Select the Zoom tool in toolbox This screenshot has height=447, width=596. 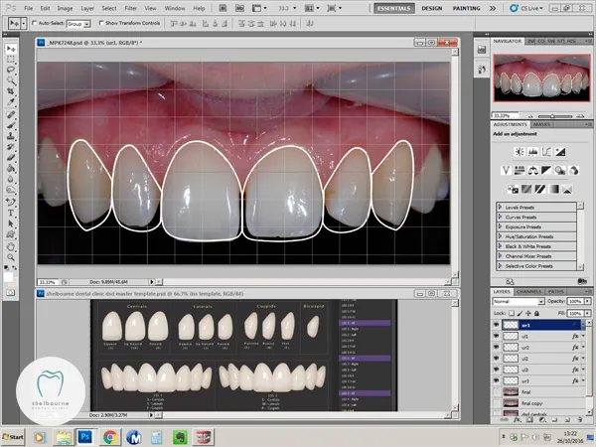(11, 255)
